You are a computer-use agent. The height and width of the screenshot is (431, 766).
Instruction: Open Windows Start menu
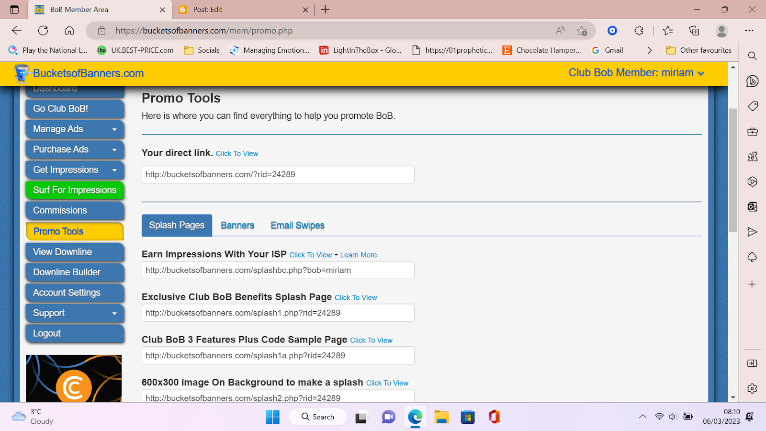tap(272, 417)
